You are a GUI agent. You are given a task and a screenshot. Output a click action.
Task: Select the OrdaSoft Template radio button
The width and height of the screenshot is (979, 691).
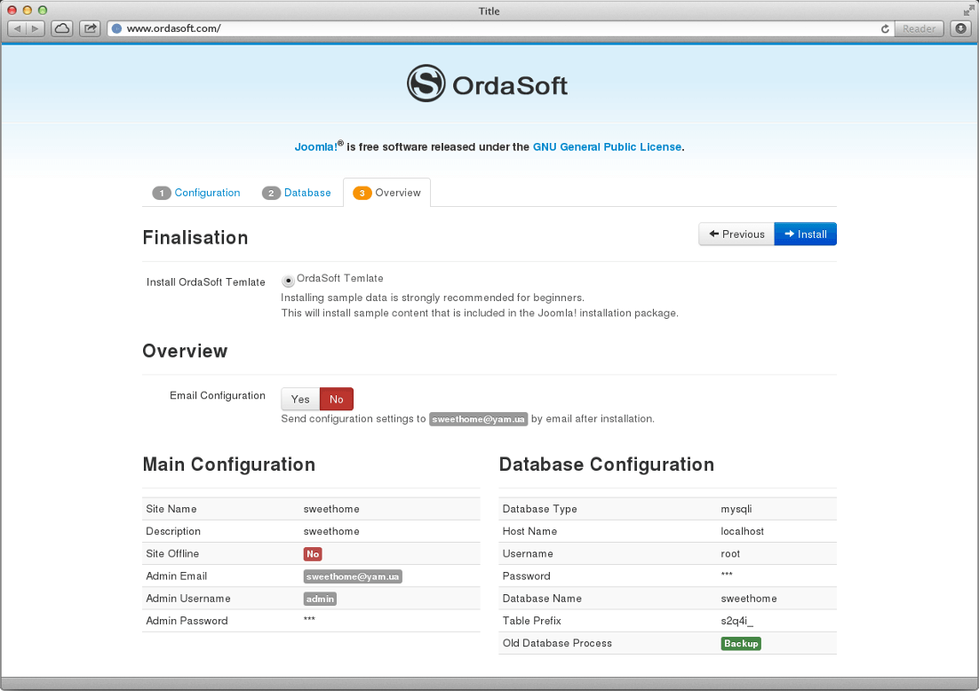[x=287, y=279]
